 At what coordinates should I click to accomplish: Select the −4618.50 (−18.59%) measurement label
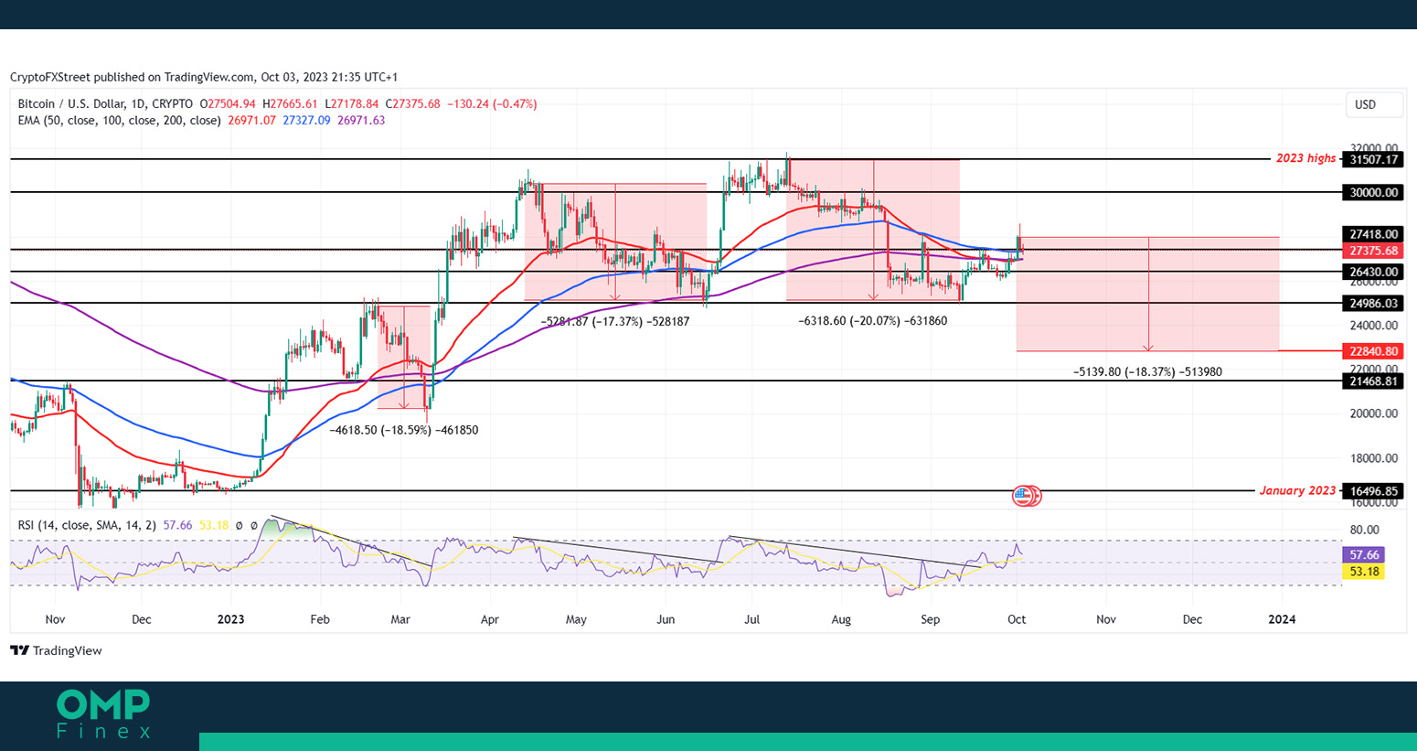404,430
